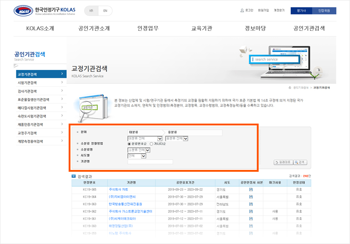Open certificate file icon for KC19-363
This screenshot has width=350, height=244.
(x=251, y=204)
